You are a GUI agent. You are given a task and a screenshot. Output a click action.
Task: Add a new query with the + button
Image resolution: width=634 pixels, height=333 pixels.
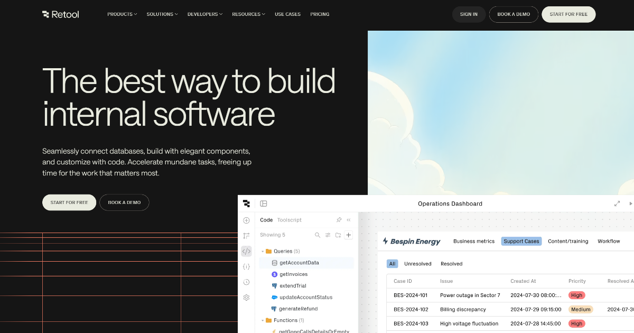tap(348, 235)
